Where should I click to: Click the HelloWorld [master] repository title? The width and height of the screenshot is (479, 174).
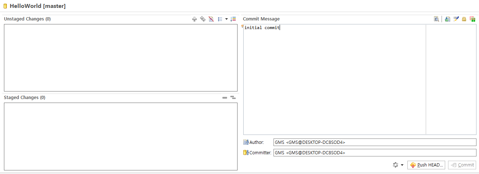[x=38, y=6]
